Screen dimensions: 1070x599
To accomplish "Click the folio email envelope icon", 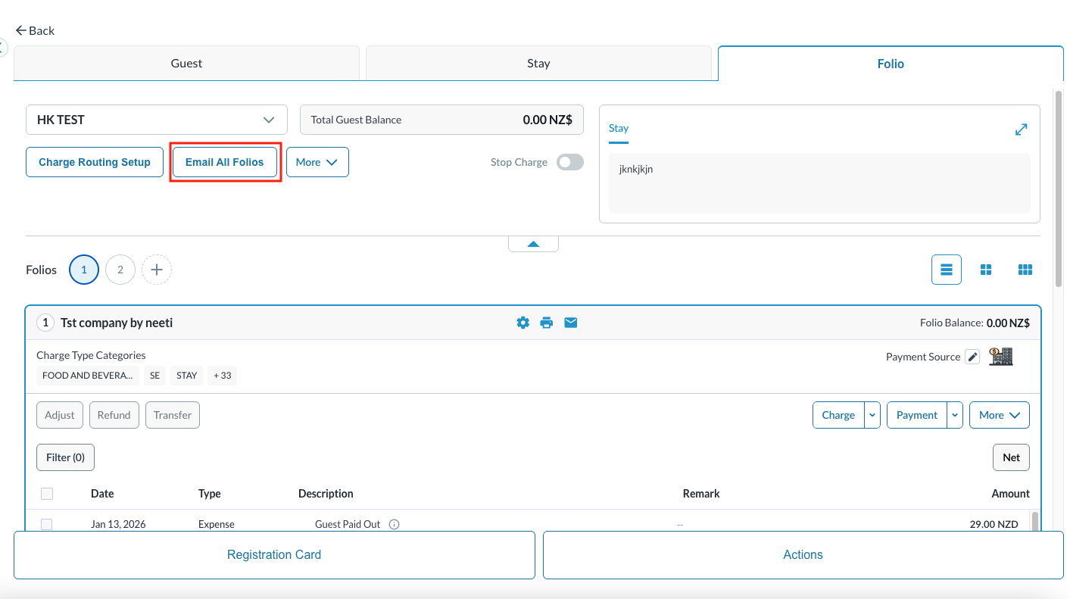I will [x=571, y=323].
